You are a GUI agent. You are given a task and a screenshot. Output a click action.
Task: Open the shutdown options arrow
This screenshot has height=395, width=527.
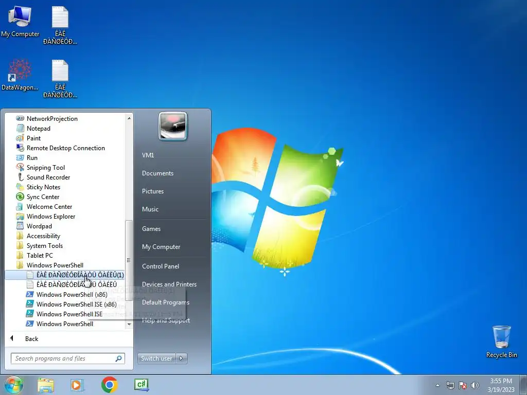coord(181,358)
